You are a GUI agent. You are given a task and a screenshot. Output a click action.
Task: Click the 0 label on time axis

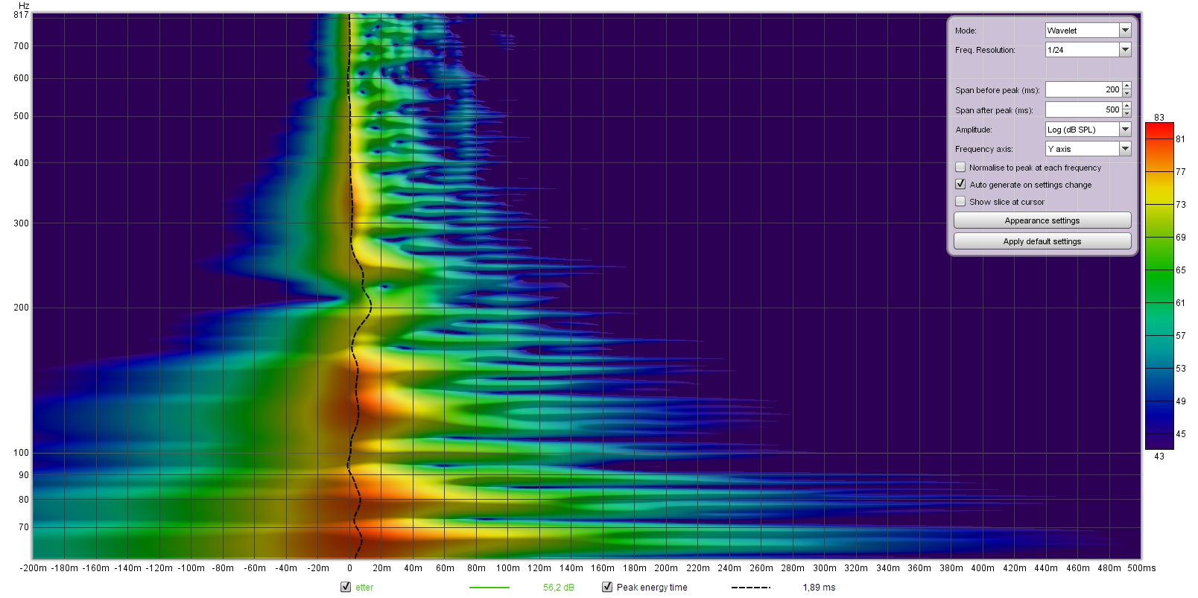click(350, 568)
